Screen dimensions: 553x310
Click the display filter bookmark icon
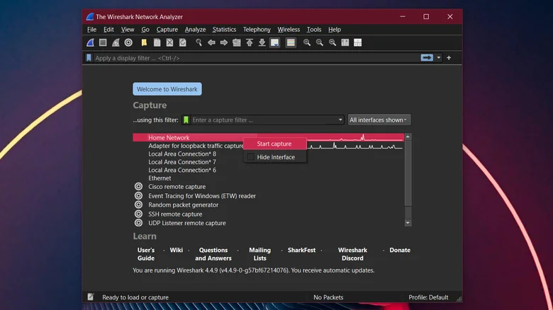click(x=89, y=58)
